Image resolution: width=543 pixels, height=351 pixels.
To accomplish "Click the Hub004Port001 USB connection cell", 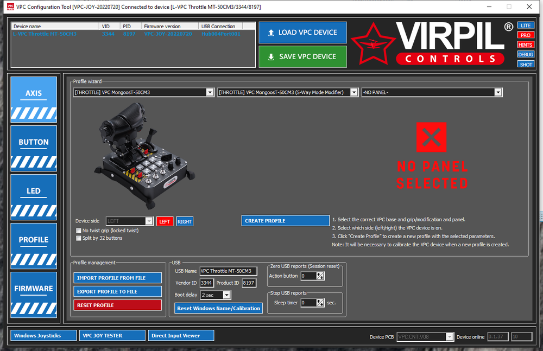I will click(x=221, y=34).
